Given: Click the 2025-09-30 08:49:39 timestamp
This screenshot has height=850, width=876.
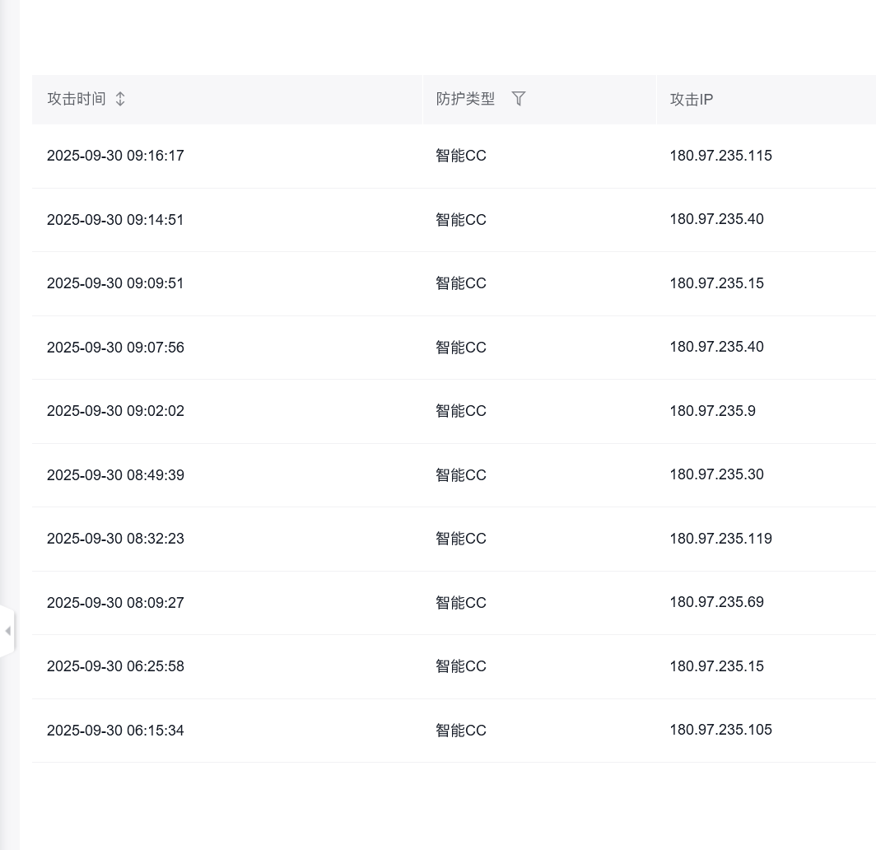Looking at the screenshot, I should [115, 475].
